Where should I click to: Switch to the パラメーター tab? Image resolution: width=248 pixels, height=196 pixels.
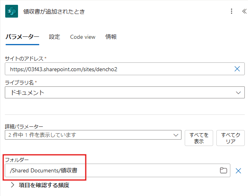(22, 37)
